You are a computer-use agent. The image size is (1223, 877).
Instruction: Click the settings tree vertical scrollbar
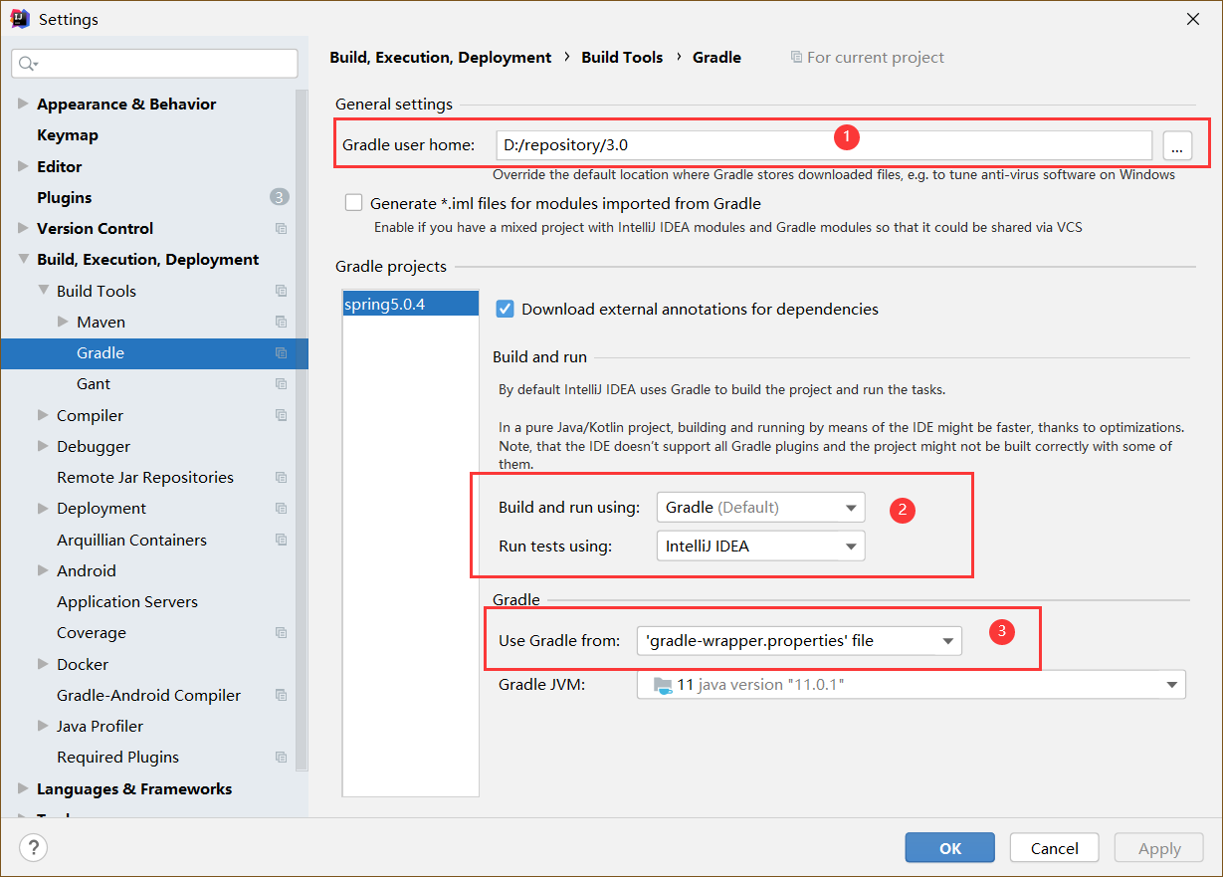tap(303, 428)
